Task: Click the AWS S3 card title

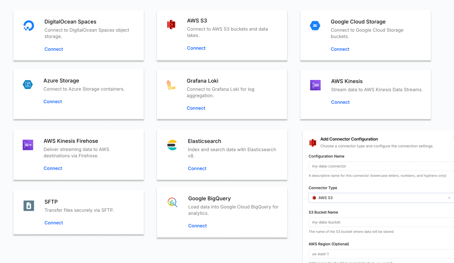Action: click(197, 21)
